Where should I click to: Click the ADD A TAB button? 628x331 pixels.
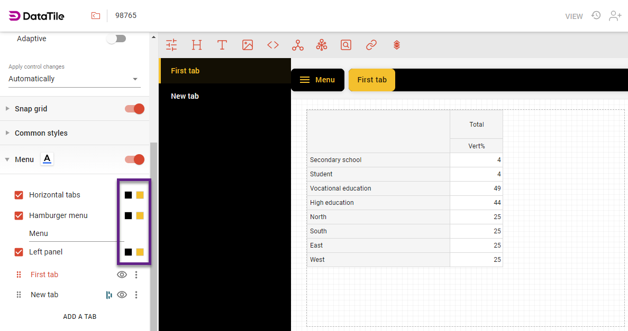80,317
